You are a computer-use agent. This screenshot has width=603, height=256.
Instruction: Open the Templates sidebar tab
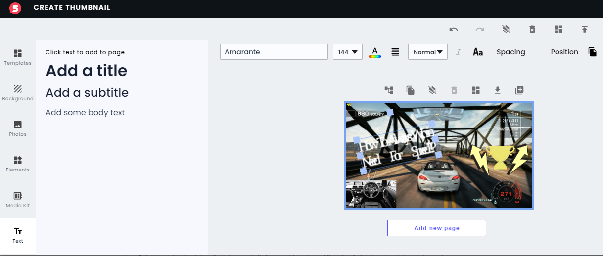(x=18, y=57)
